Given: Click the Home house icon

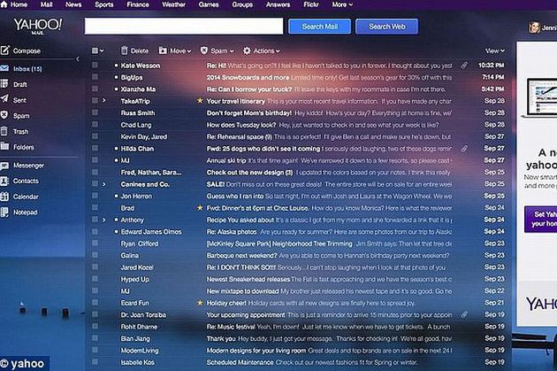Looking at the screenshot, I should pos(4,4).
